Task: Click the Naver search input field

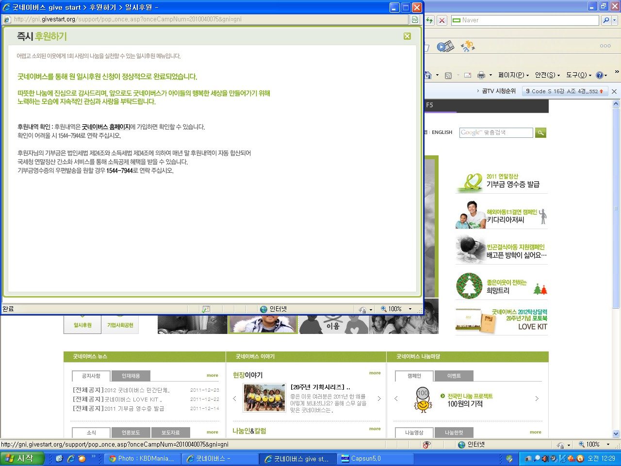Action: (x=525, y=20)
